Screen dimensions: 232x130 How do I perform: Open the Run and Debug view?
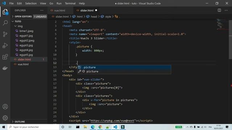pos(5,45)
